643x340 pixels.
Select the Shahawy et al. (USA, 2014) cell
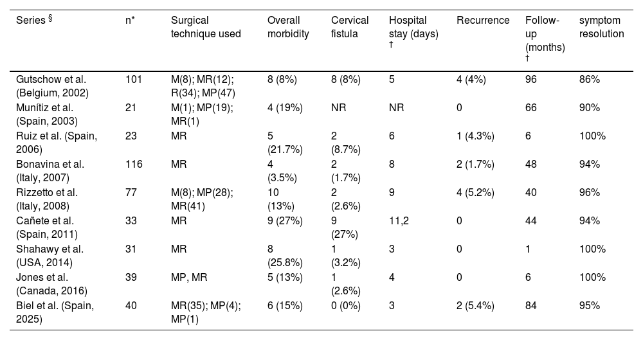(x=48, y=255)
